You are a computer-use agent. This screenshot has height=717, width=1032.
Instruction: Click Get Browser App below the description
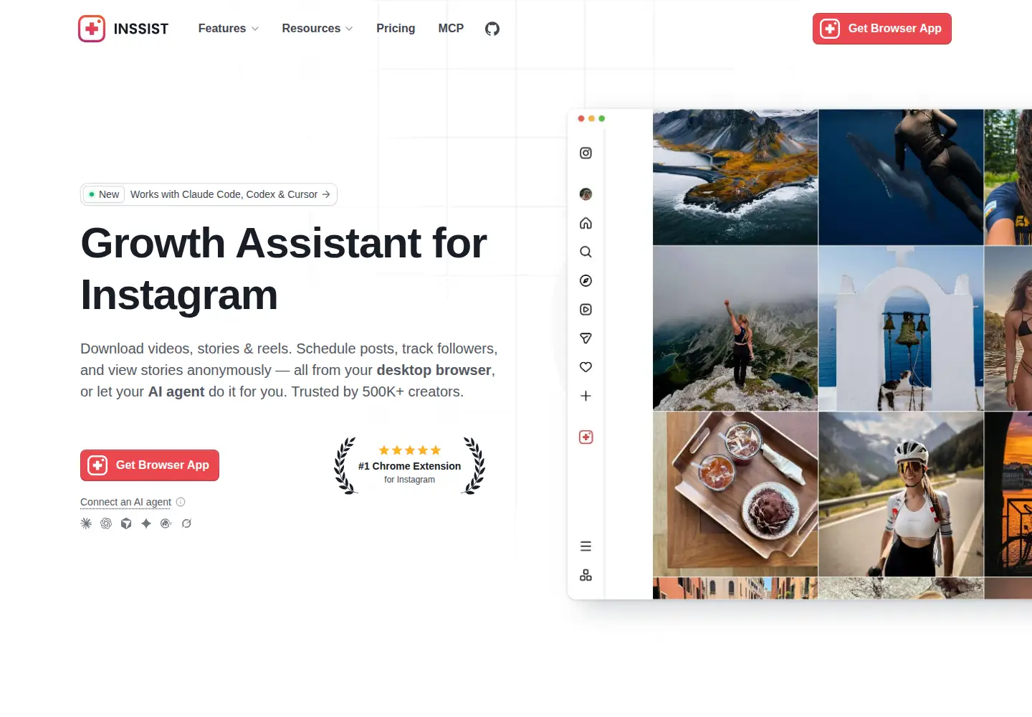click(150, 465)
